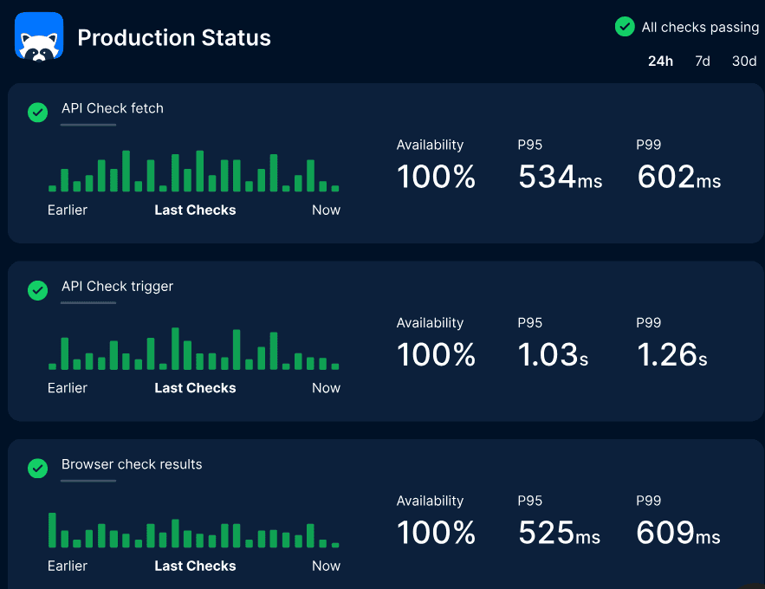Click the Earlier label in the API Check trigger card

(x=68, y=388)
